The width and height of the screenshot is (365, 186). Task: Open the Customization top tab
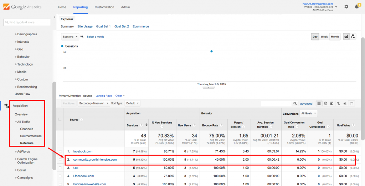(104, 7)
